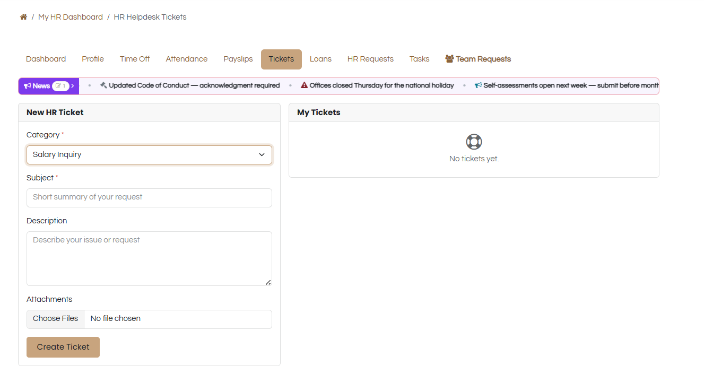The height and width of the screenshot is (391, 704).
Task: Go to the HR Requests tab
Action: [x=370, y=59]
